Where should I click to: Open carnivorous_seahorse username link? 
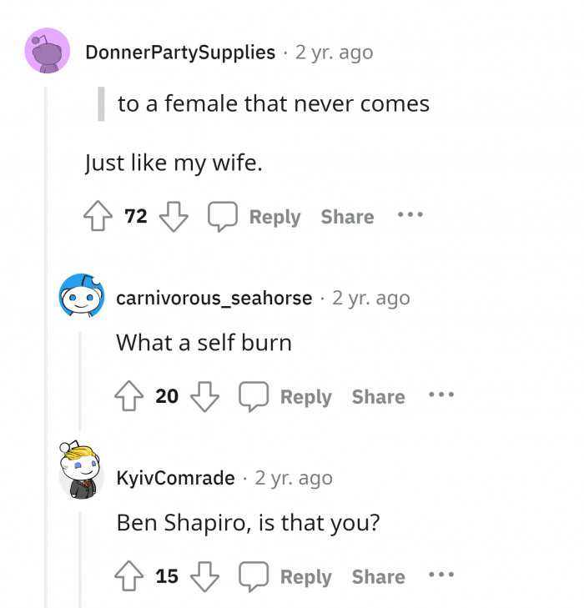coord(214,298)
